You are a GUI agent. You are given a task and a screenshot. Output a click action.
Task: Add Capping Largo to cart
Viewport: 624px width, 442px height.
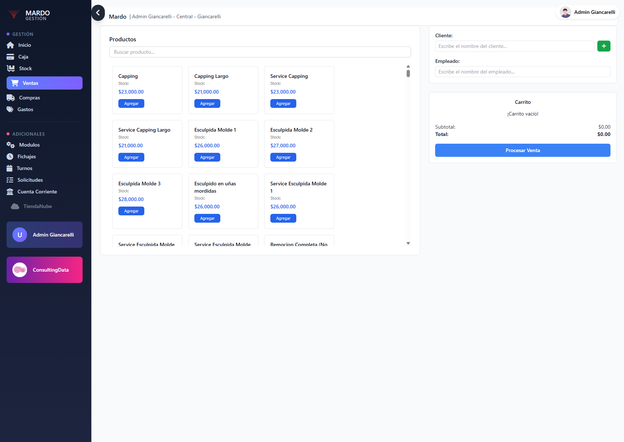pyautogui.click(x=207, y=103)
